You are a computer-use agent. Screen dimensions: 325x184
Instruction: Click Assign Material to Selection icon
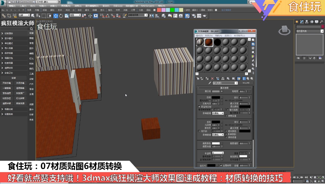pyautogui.click(x=207, y=78)
